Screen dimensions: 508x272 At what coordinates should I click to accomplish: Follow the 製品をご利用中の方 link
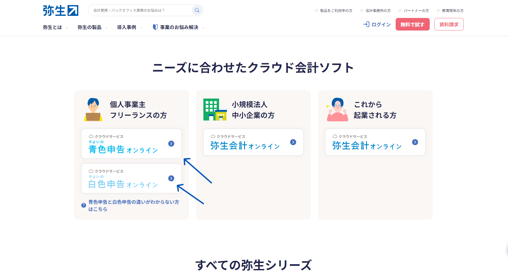pos(336,10)
